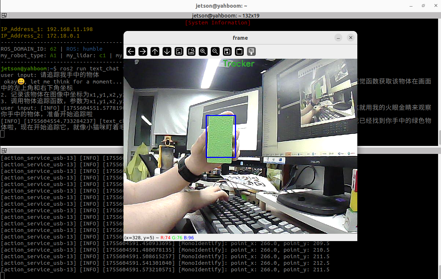Click the picture-with-magnifier icon in frame toolbar
This screenshot has width=441, height=279.
point(191,51)
